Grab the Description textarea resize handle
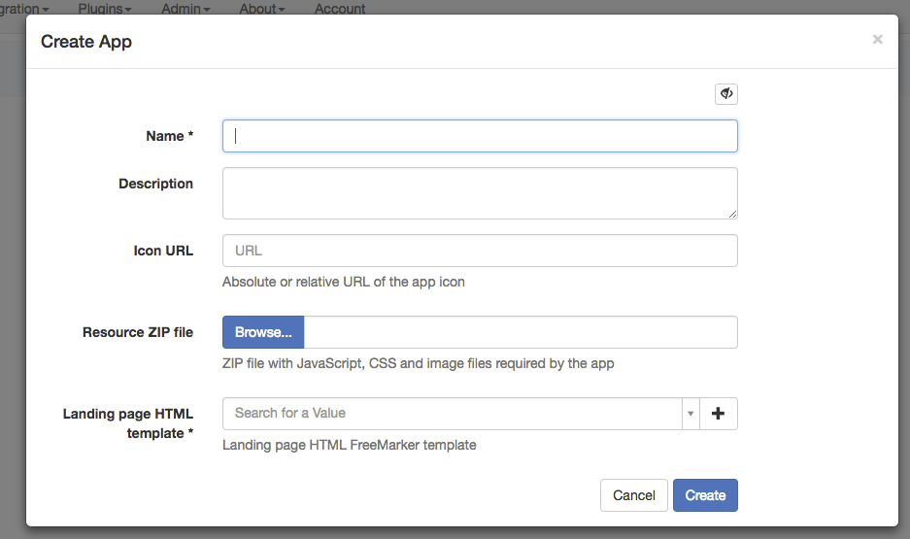This screenshot has height=539, width=910. (x=732, y=214)
